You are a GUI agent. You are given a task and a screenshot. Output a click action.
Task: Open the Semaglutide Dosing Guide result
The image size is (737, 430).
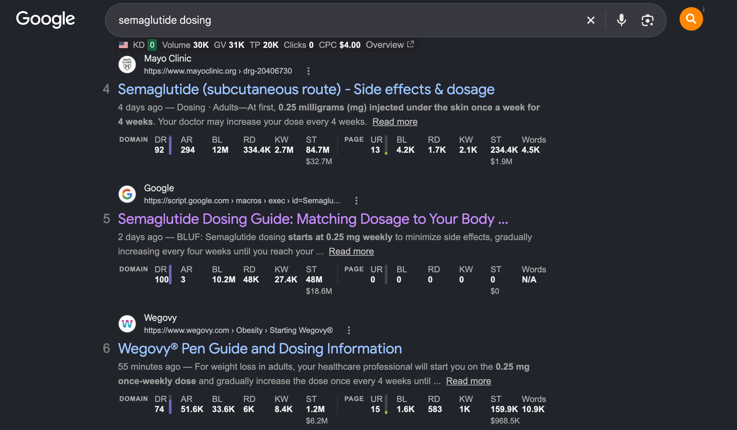[313, 219]
